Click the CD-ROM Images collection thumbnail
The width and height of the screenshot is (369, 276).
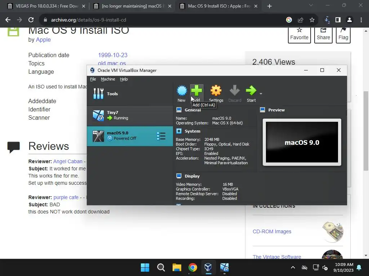333,231
